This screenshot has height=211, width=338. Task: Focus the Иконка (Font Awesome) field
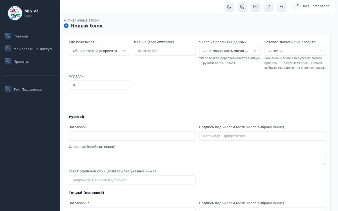click(165, 51)
